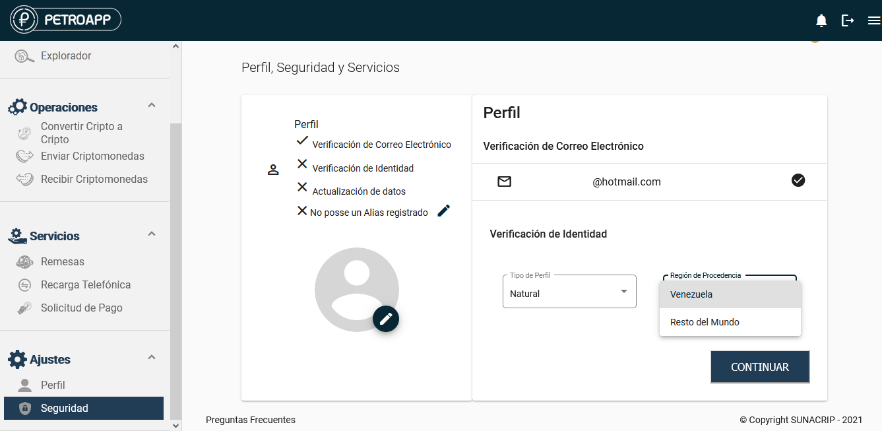The height and width of the screenshot is (431, 882).
Task: Click the notifications bell icon
Action: click(821, 20)
